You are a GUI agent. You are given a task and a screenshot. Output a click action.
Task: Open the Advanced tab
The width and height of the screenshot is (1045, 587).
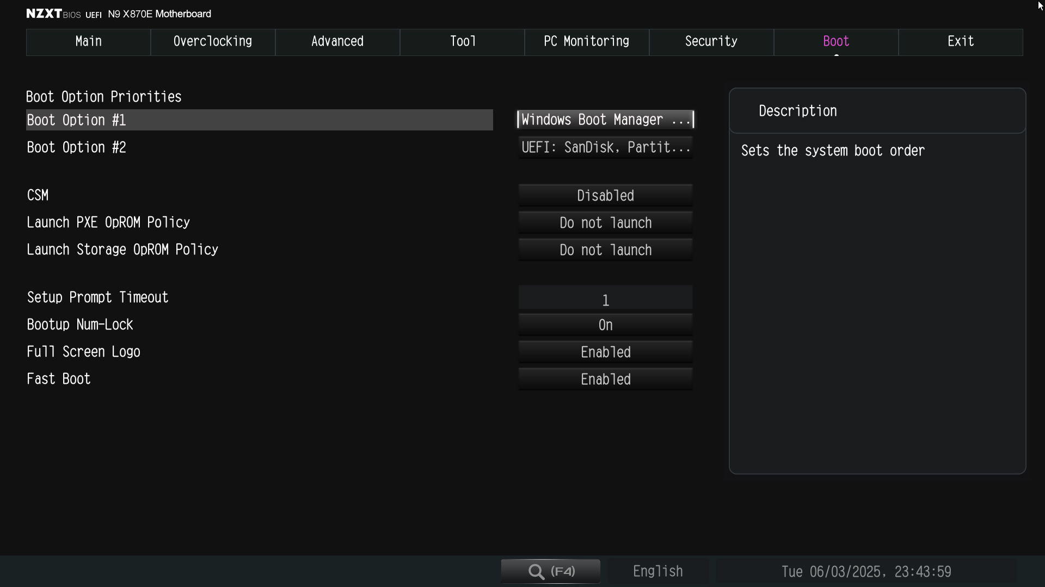337,42
